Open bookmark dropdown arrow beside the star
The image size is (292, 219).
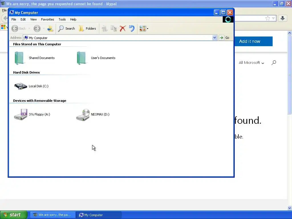(x=273, y=18)
